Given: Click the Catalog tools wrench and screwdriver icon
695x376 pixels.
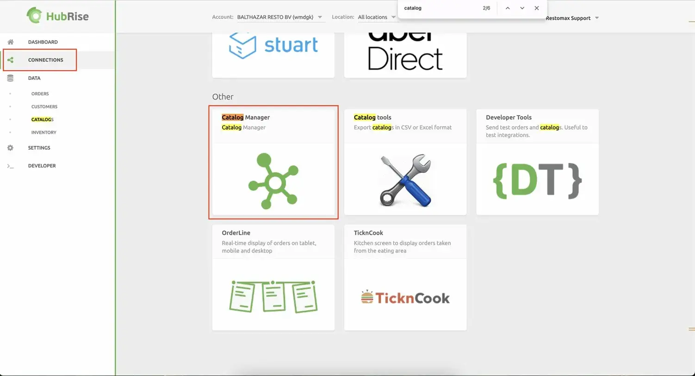Looking at the screenshot, I should click(405, 181).
